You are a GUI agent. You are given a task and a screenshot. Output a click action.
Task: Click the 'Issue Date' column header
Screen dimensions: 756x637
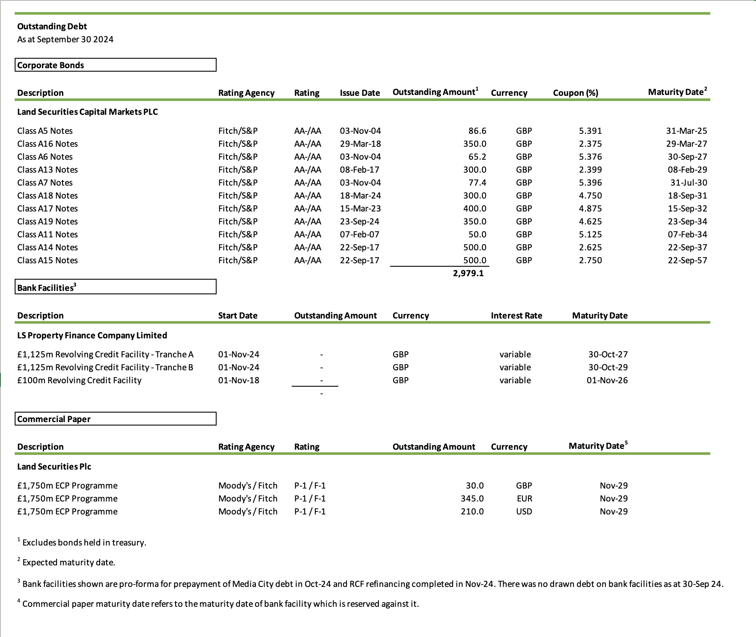pyautogui.click(x=360, y=93)
